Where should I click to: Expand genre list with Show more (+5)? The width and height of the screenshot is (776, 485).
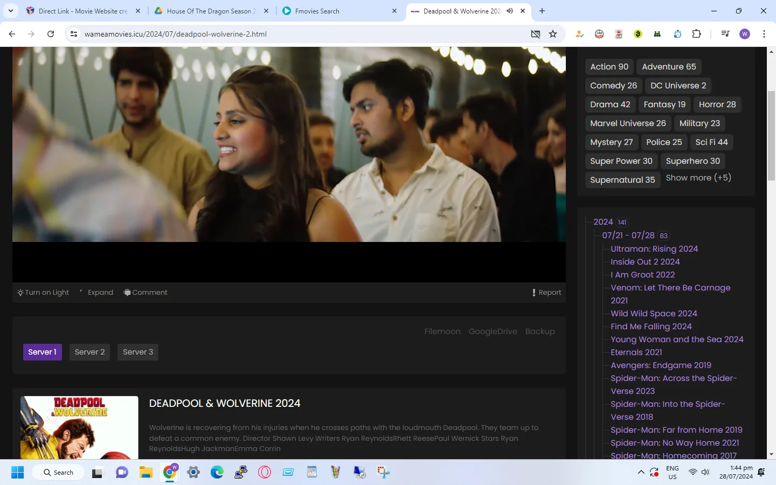pos(698,178)
